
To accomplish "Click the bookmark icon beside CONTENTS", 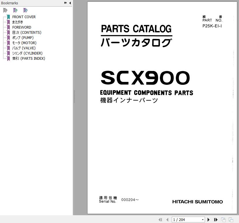I will pos(9,32).
